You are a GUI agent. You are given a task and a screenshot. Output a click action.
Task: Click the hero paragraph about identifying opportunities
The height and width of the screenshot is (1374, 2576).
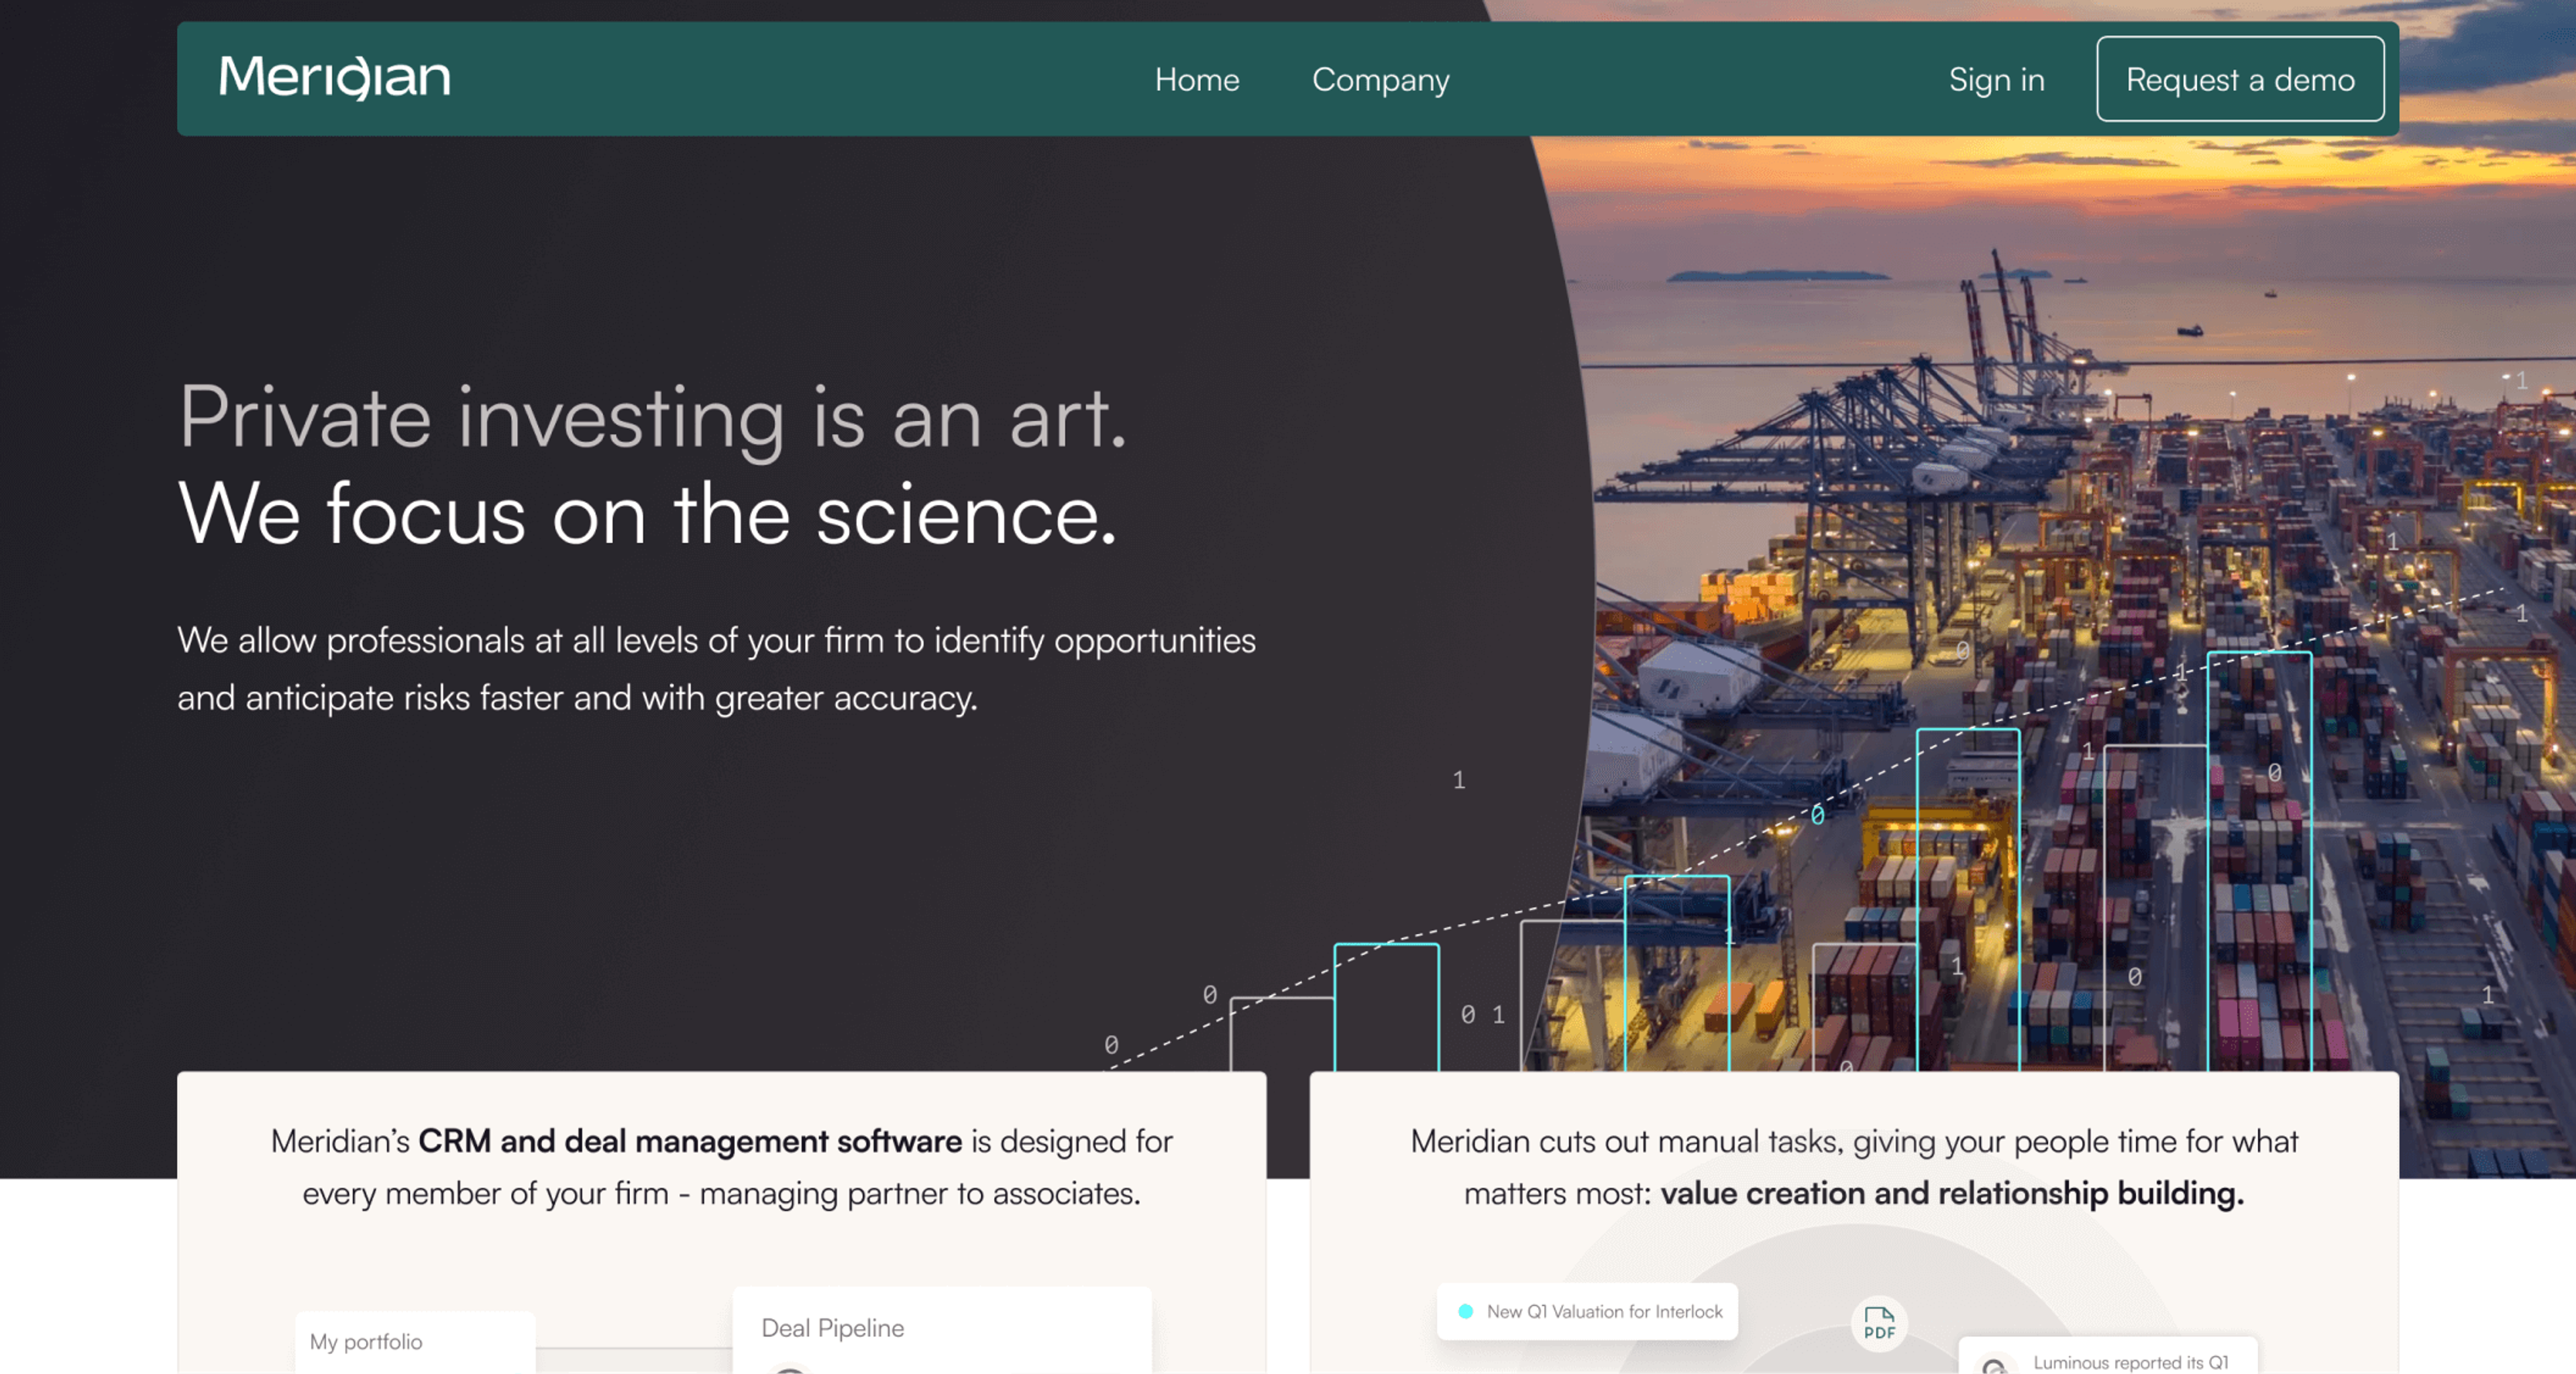716,669
